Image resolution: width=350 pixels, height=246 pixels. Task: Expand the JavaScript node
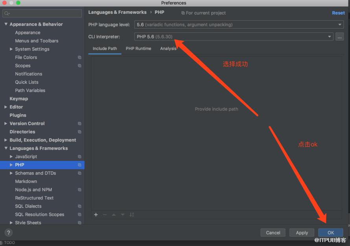coord(11,157)
